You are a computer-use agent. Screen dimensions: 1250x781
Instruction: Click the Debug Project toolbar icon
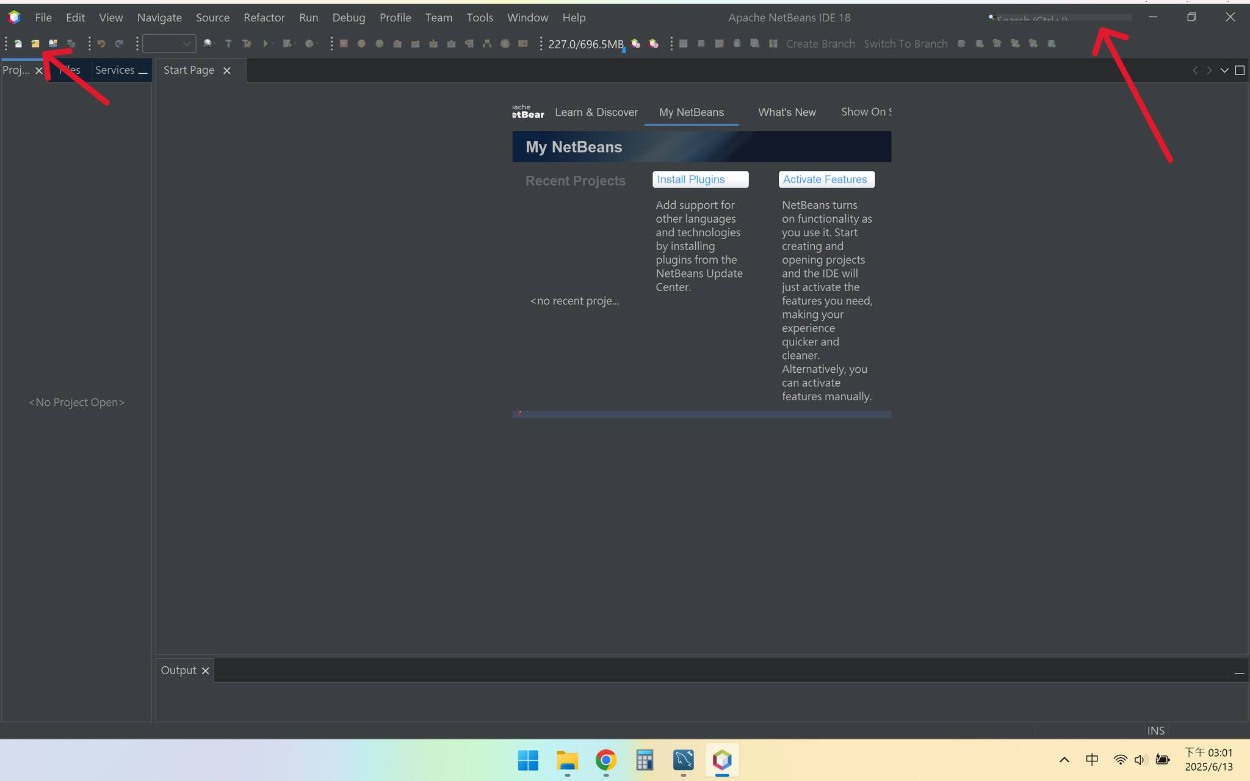[x=287, y=44]
